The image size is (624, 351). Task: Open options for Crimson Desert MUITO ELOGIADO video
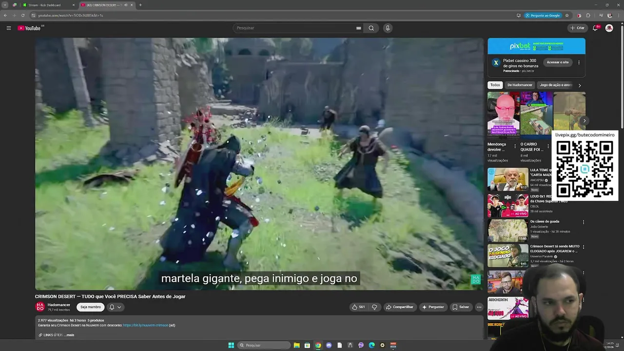[583, 247]
